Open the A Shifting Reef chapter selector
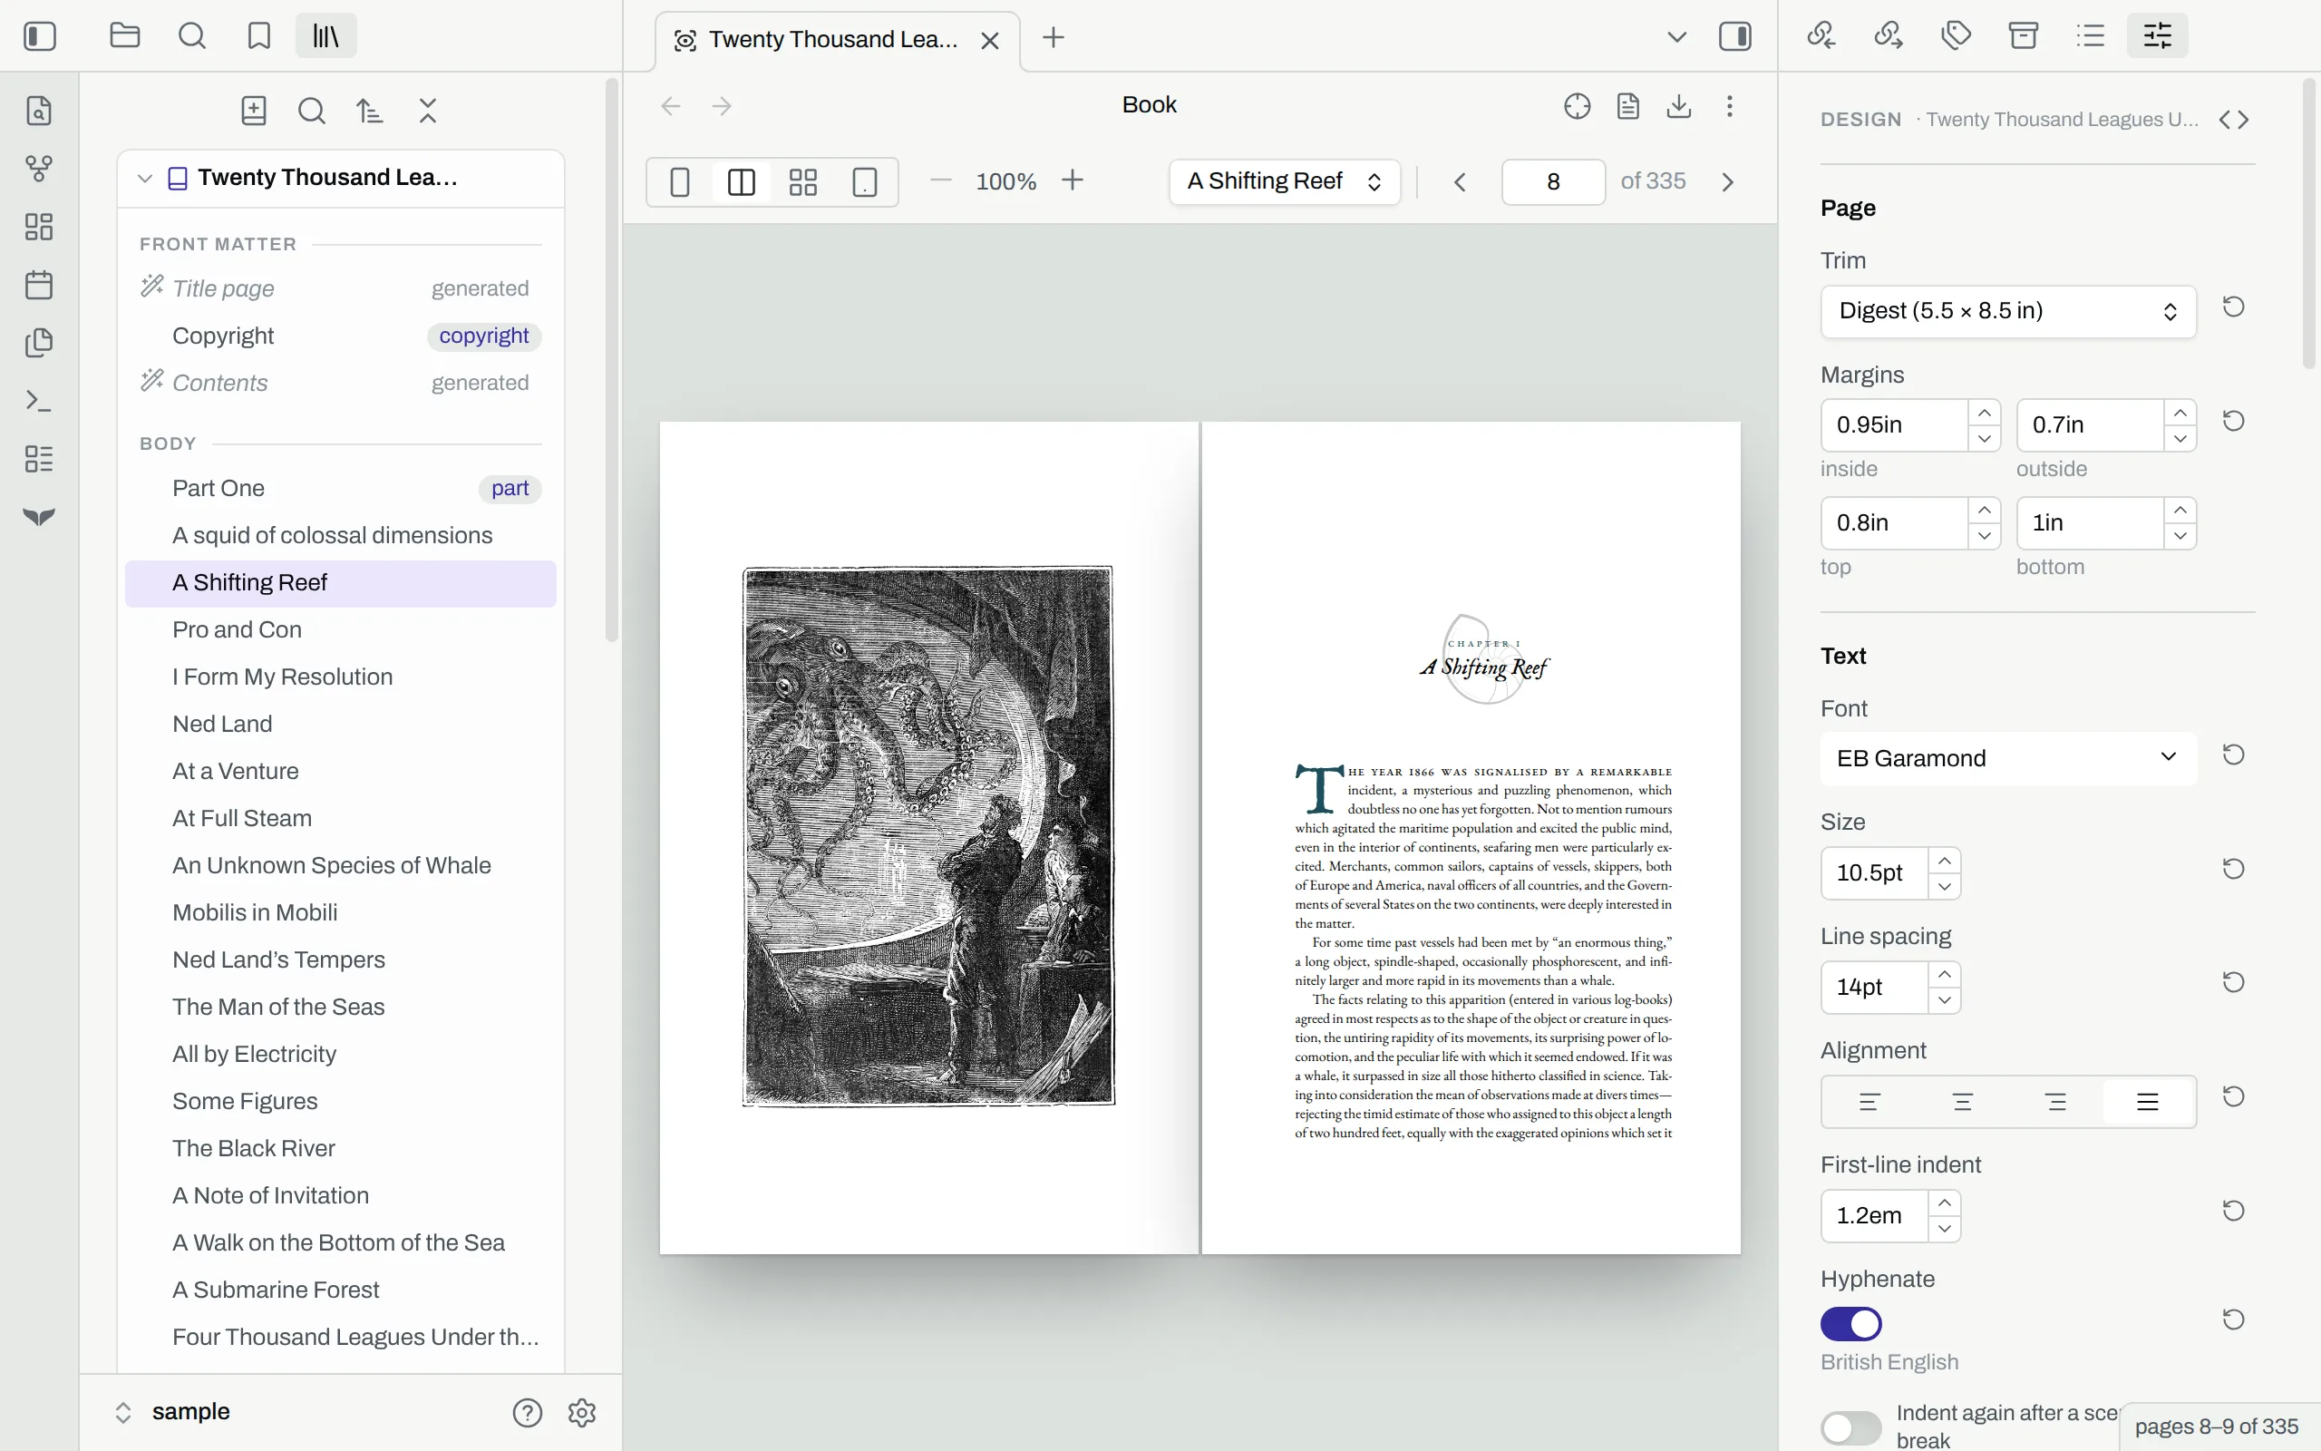 click(1284, 181)
